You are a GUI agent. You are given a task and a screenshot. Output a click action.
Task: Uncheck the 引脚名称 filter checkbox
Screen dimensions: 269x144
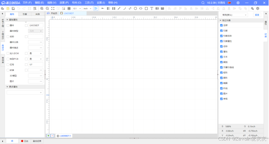click(x=221, y=36)
